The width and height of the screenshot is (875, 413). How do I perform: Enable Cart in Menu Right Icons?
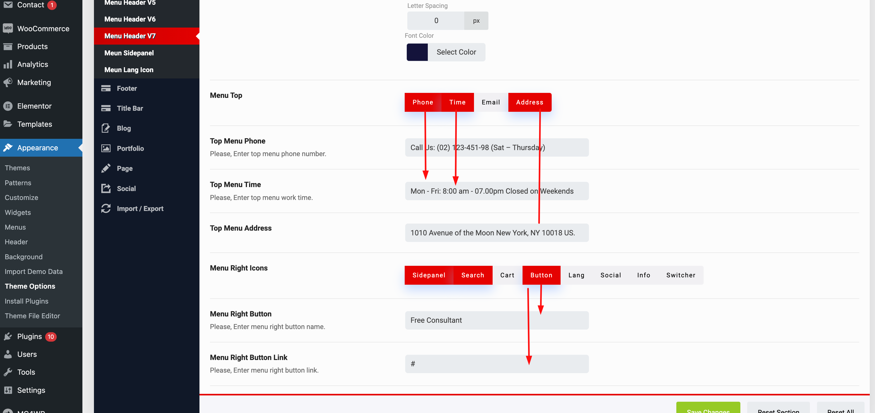[x=507, y=275]
